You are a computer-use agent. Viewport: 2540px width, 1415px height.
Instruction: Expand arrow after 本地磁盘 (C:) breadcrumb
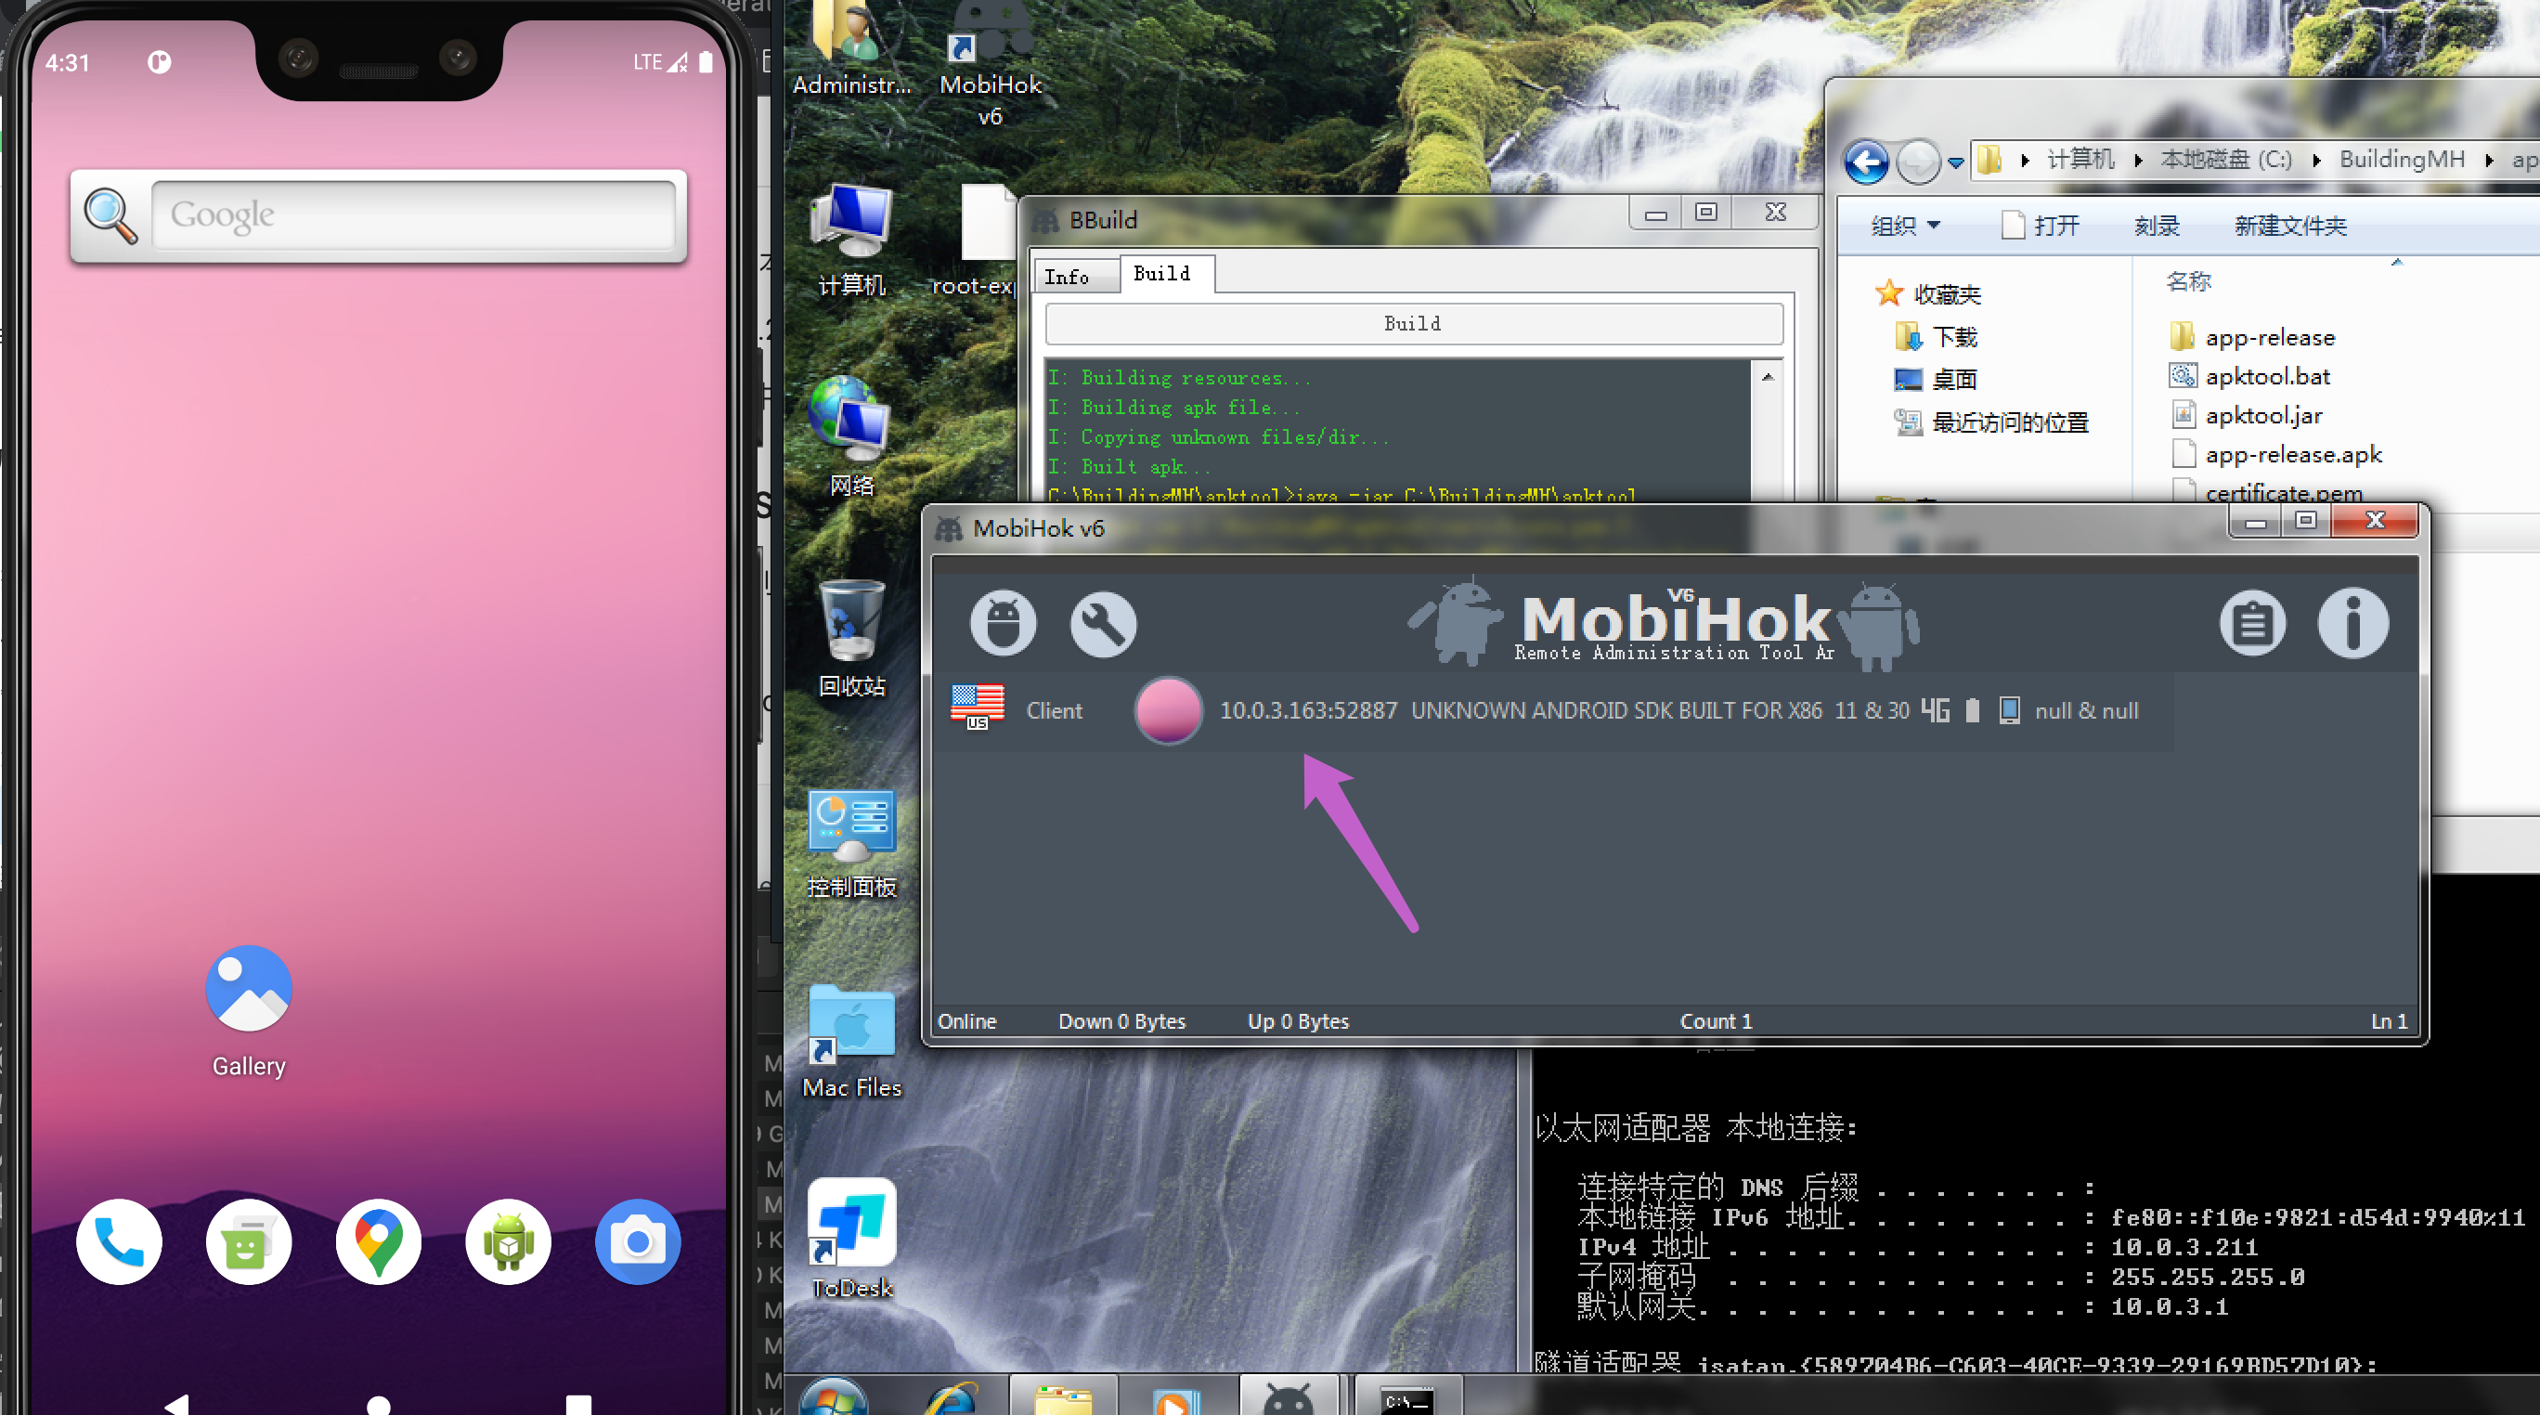(2315, 161)
